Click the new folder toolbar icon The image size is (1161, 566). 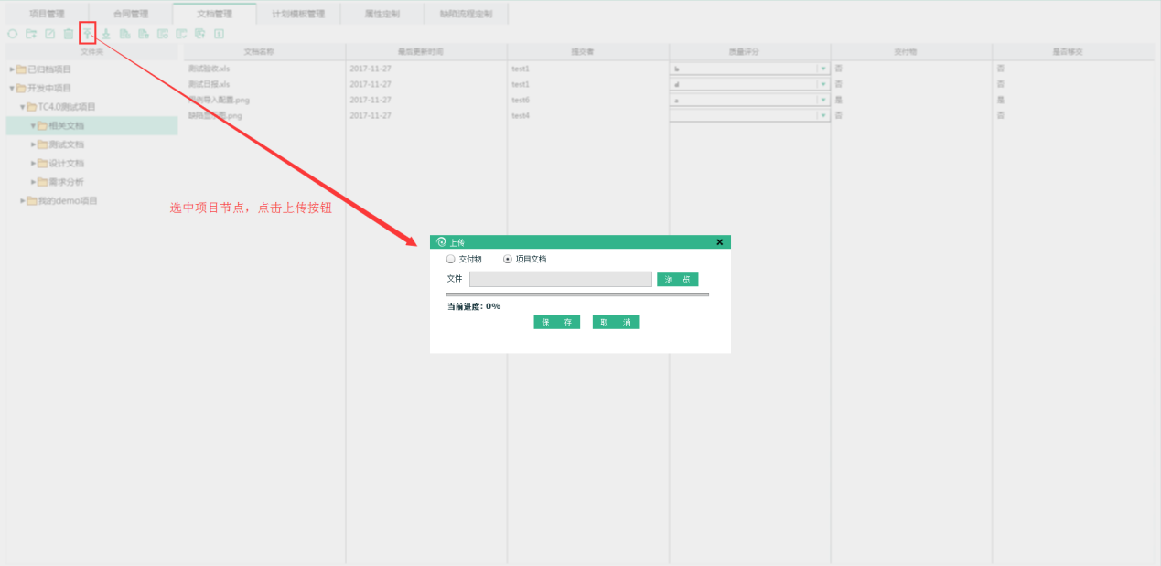pyautogui.click(x=31, y=34)
